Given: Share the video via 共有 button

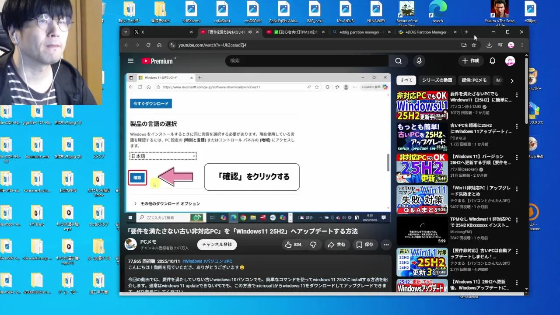Looking at the screenshot, I should coord(336,245).
